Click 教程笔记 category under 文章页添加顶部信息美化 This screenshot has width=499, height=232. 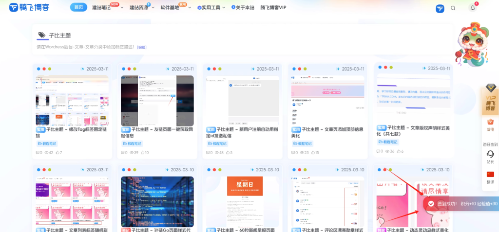point(303,143)
